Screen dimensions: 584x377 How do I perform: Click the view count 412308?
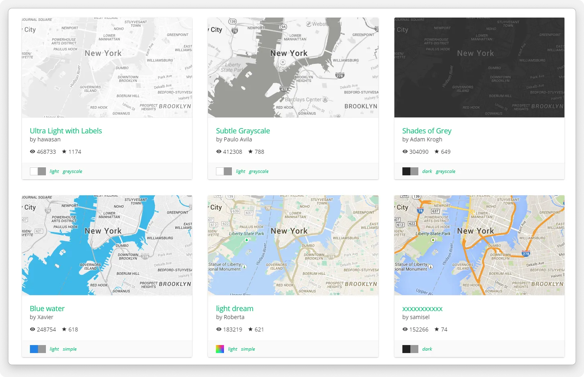tap(233, 152)
